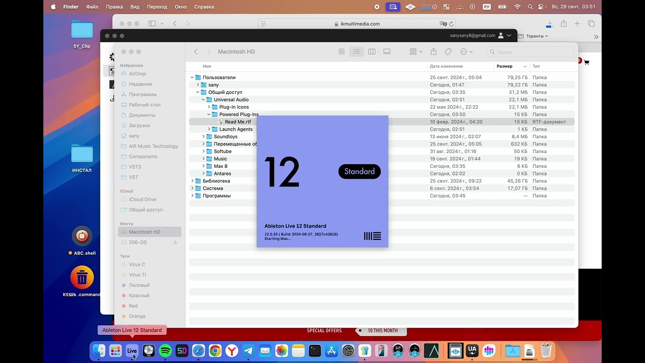Sort the list by Размер column
This screenshot has height=363, width=645.
pos(511,66)
